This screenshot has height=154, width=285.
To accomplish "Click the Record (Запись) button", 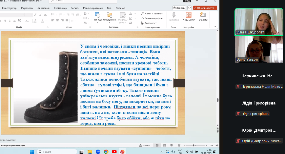I will pyautogui.click(x=179, y=8).
